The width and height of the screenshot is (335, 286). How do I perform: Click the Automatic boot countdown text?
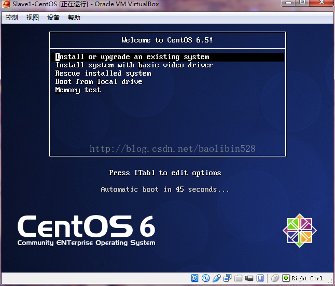165,189
